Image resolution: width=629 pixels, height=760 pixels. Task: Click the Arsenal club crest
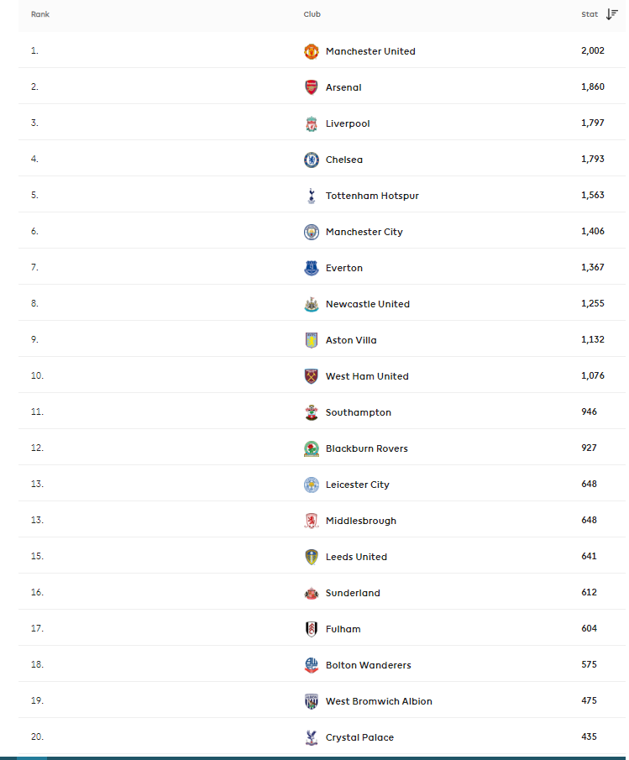(311, 87)
